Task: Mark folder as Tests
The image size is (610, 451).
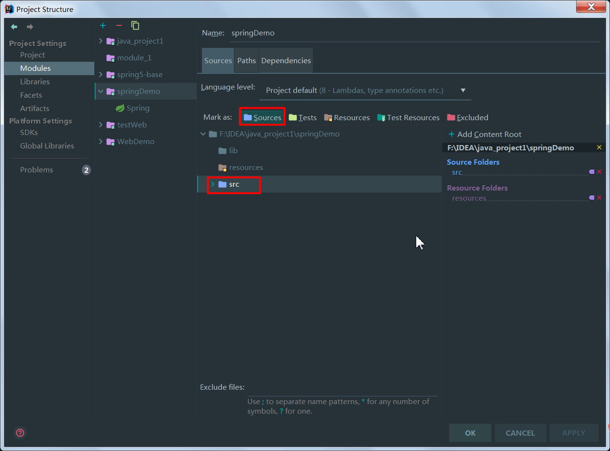Action: (303, 117)
